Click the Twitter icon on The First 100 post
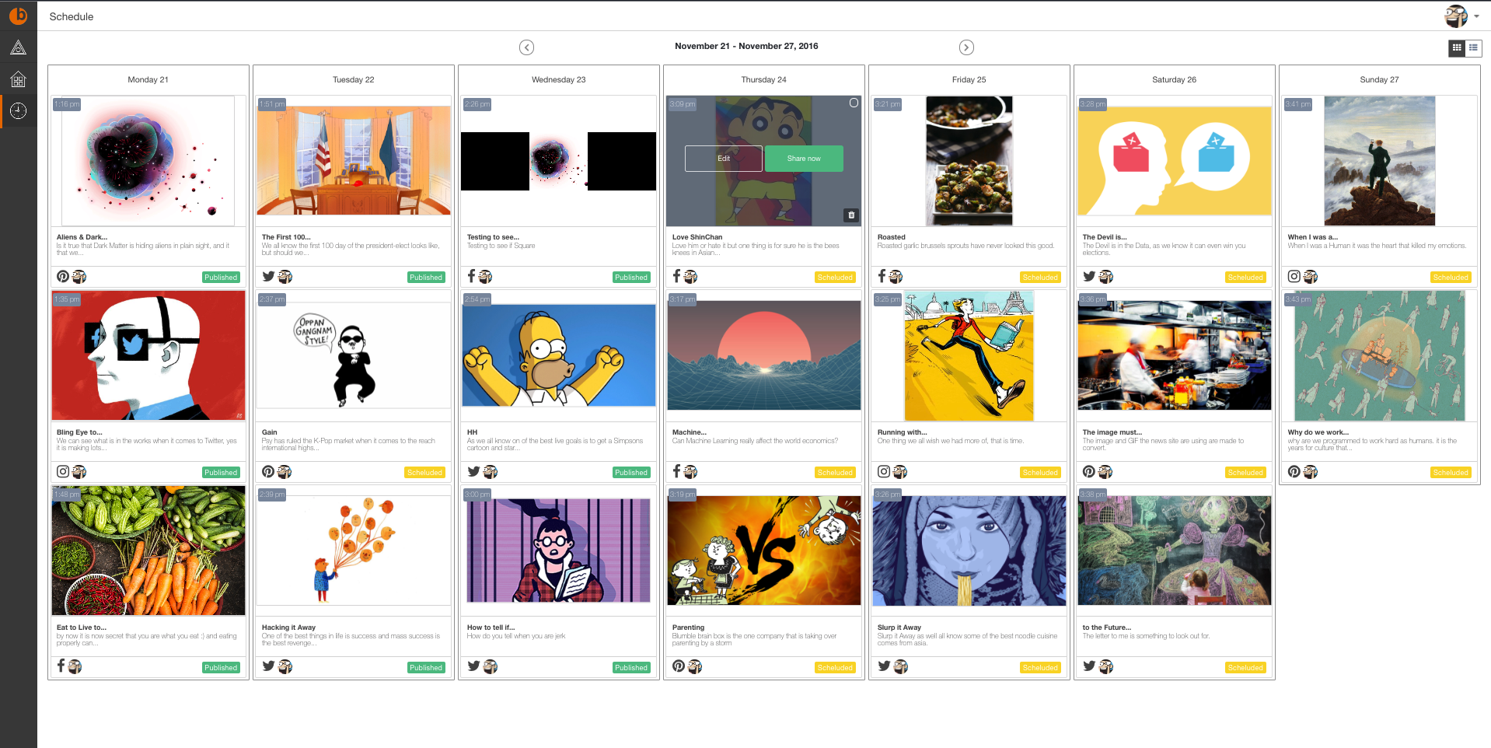1491x748 pixels. (x=268, y=276)
